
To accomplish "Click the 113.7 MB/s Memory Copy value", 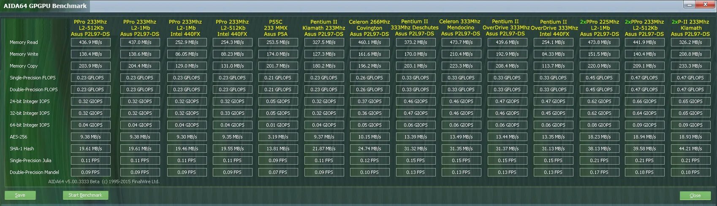I will tap(553, 66).
